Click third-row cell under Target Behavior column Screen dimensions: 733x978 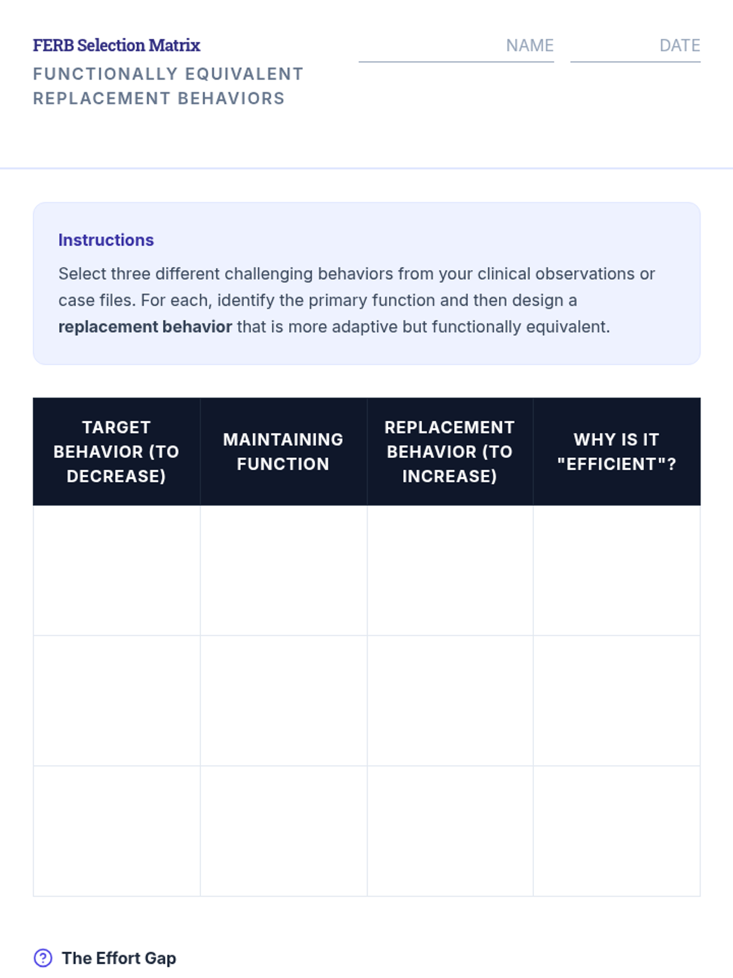(117, 831)
